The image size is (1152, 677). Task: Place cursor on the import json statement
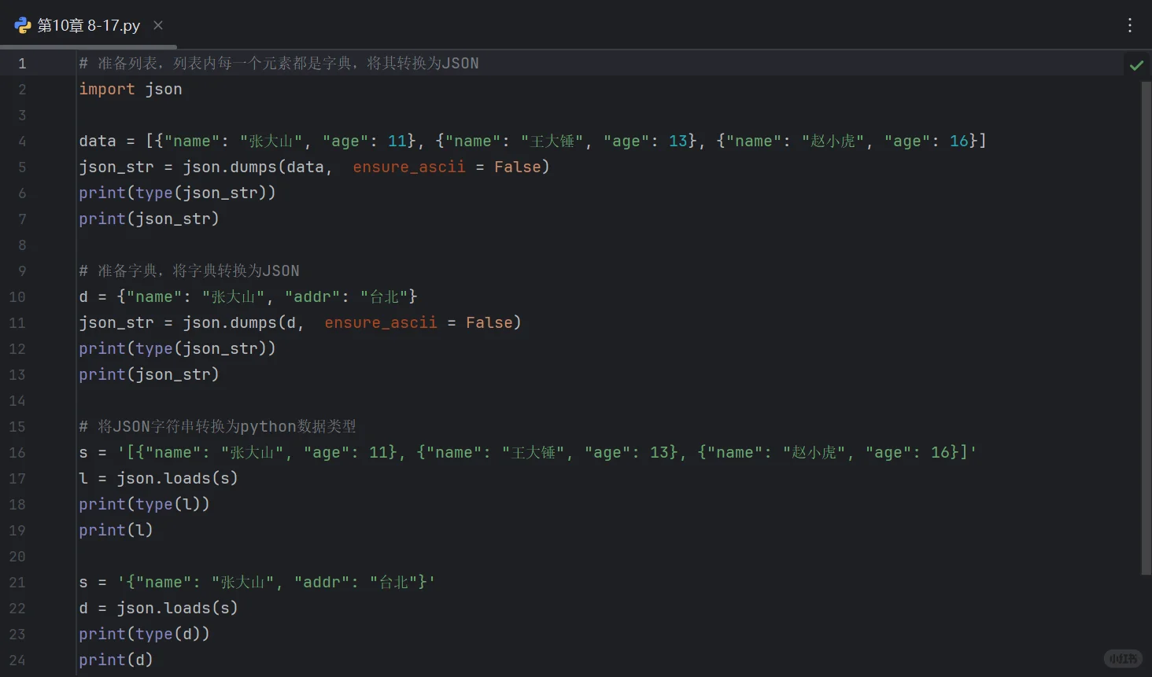pyautogui.click(x=130, y=89)
